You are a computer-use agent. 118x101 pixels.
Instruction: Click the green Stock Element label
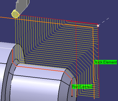tap(105, 62)
